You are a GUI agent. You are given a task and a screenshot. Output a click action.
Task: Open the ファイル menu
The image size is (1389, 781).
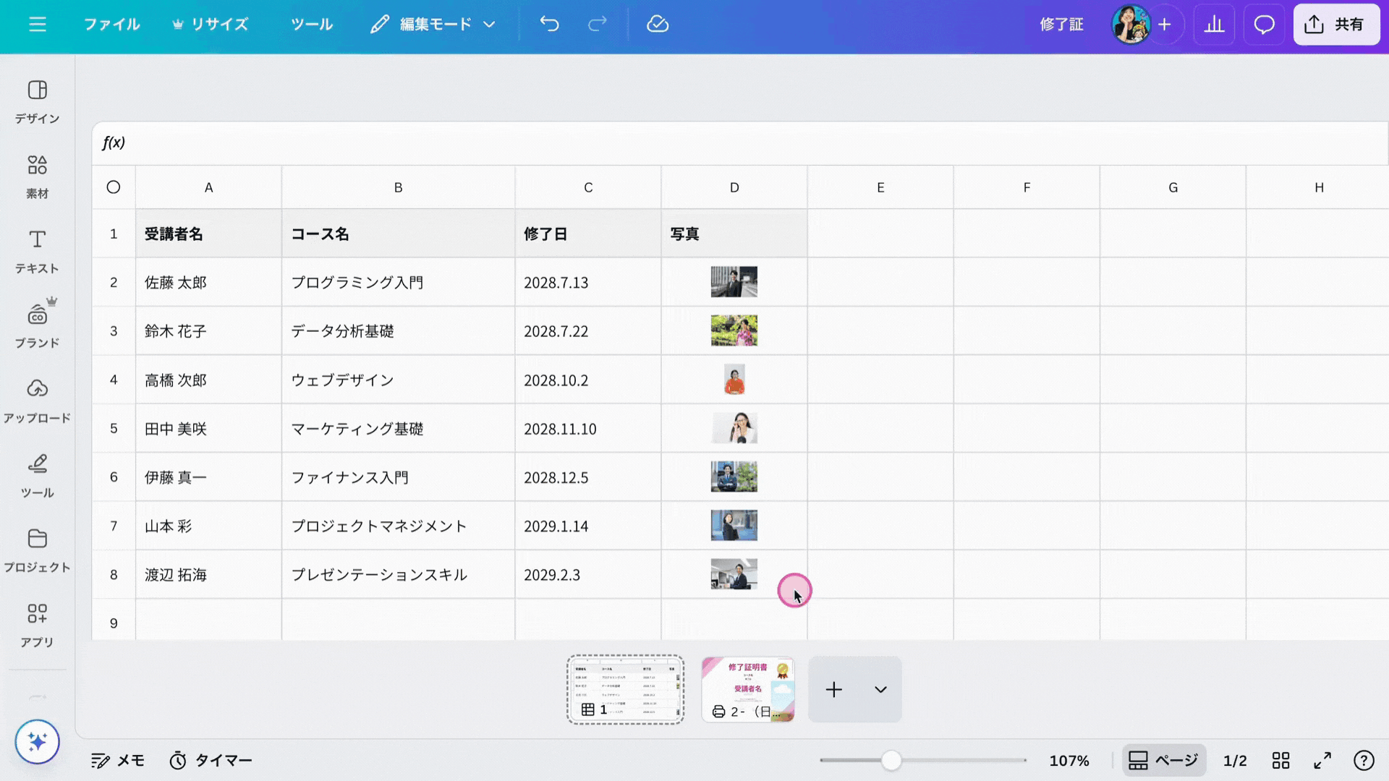[112, 25]
